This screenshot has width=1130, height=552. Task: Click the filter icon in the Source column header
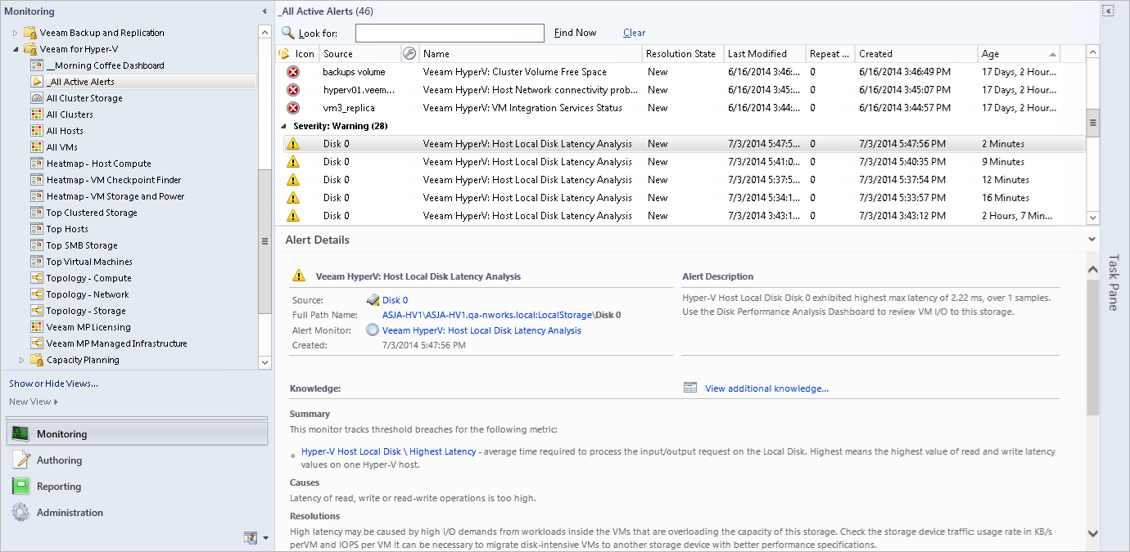[410, 52]
